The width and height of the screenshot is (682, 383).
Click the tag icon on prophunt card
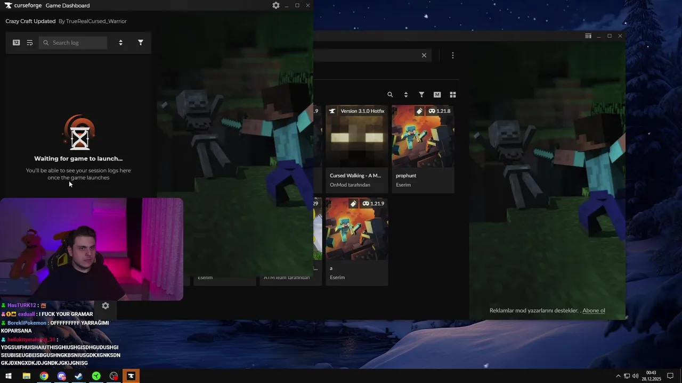(419, 111)
